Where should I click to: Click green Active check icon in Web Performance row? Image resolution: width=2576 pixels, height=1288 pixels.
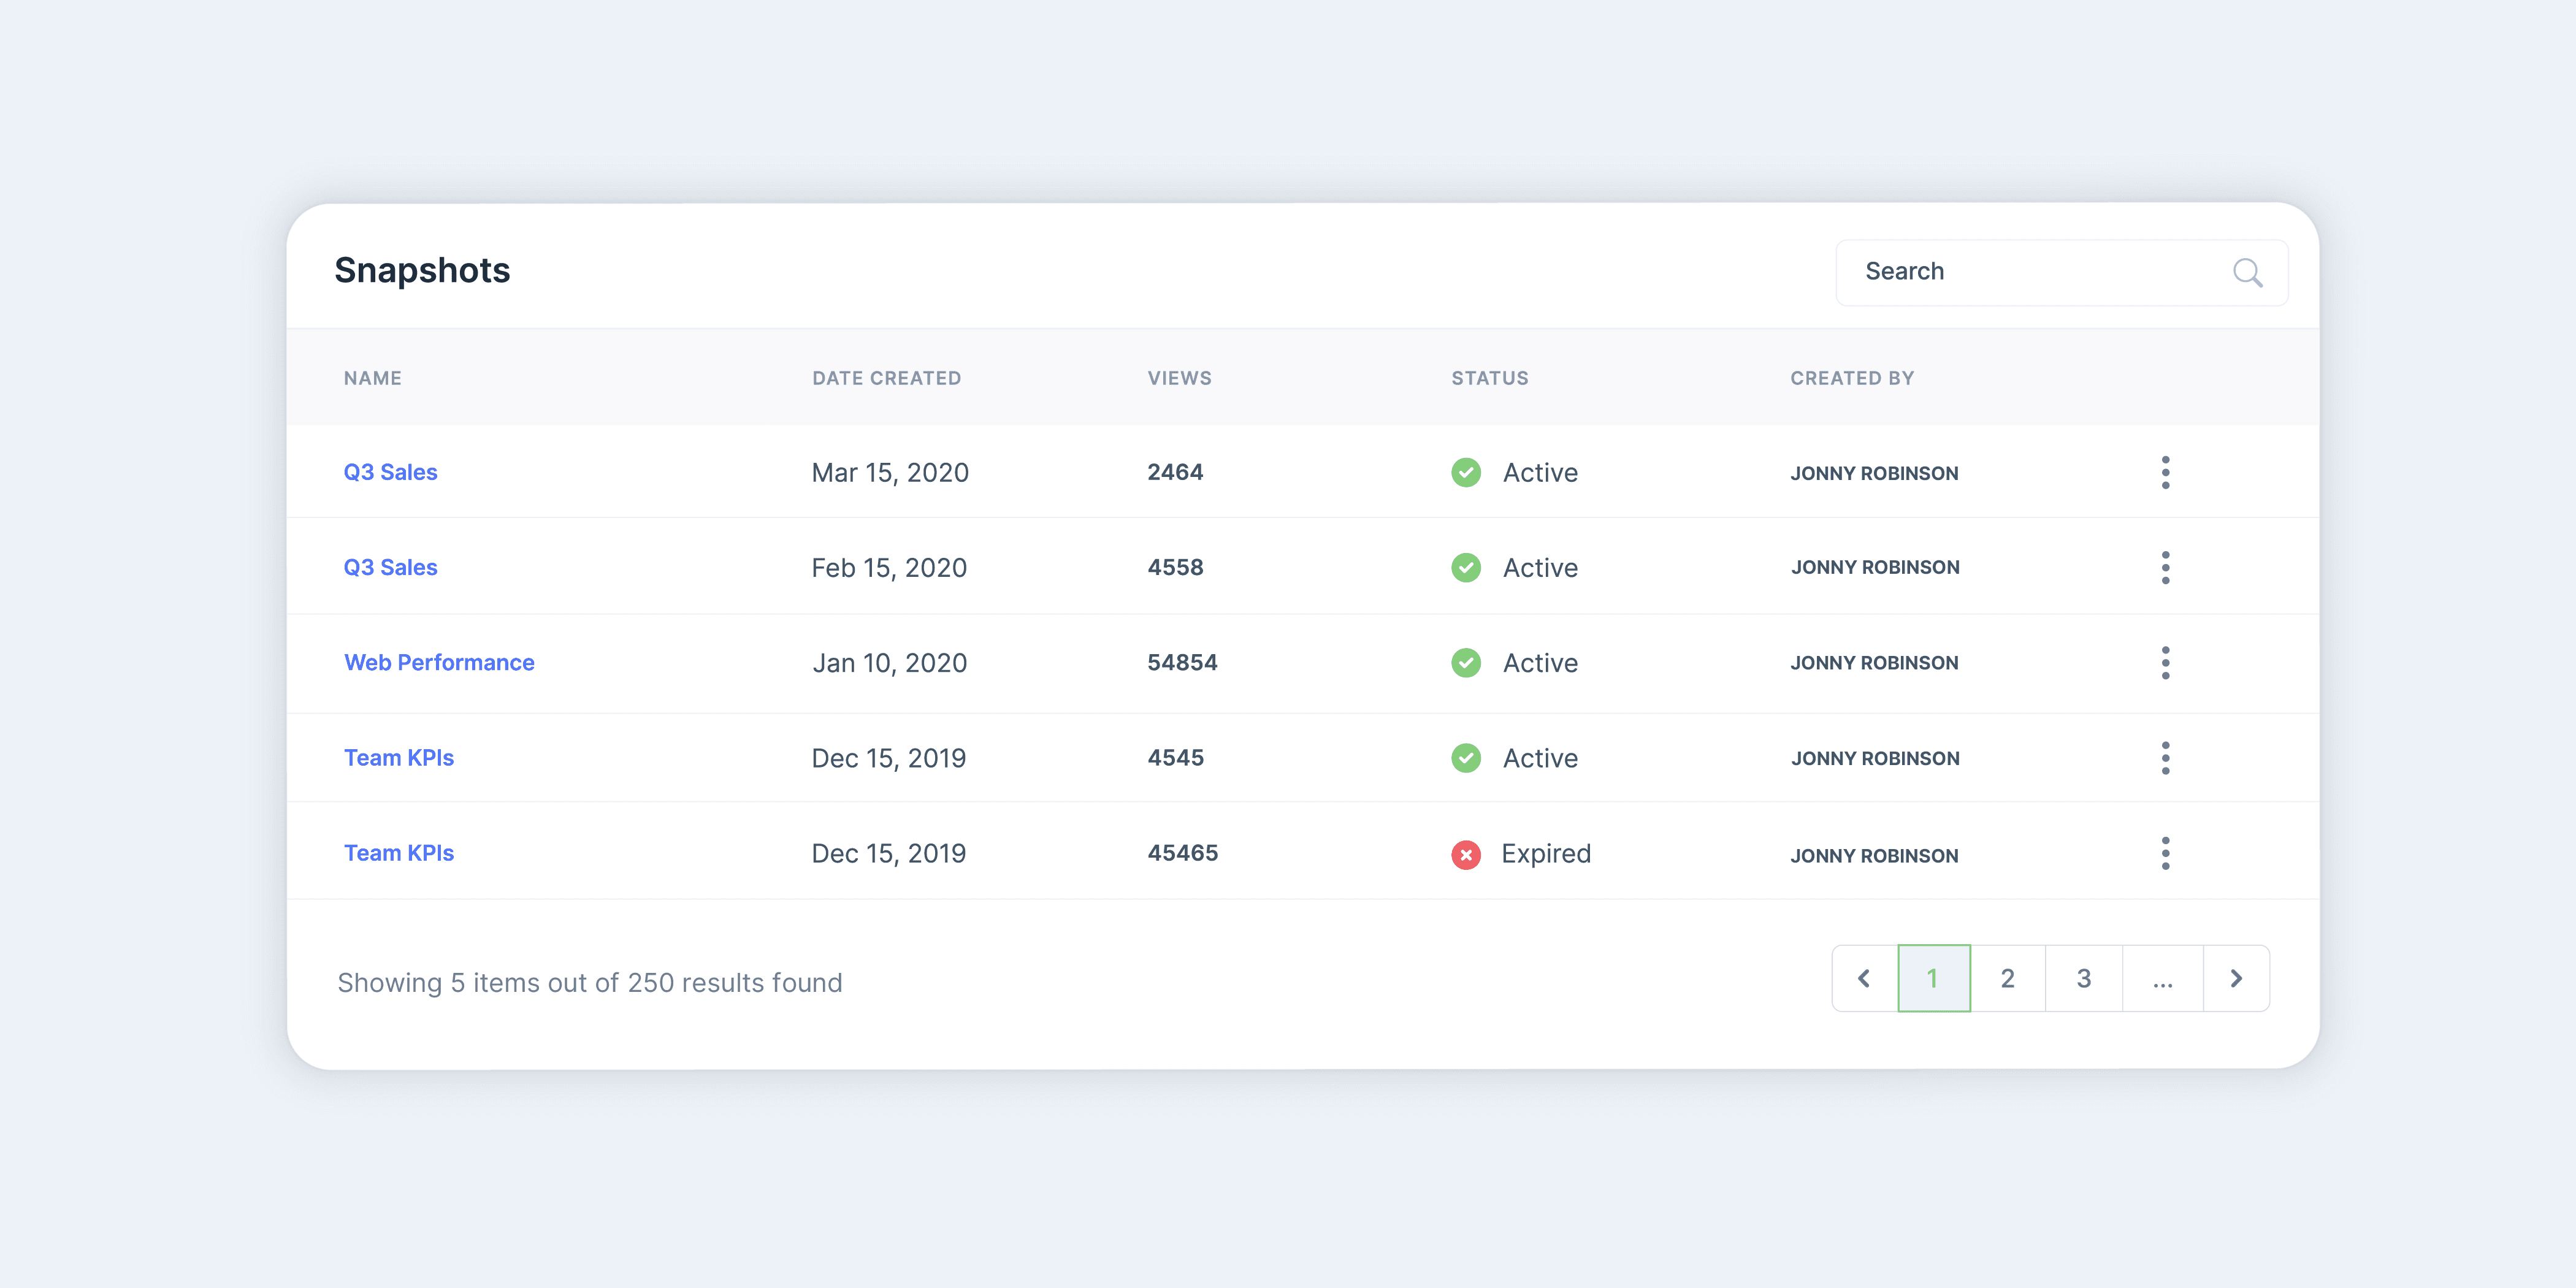[x=1466, y=663]
